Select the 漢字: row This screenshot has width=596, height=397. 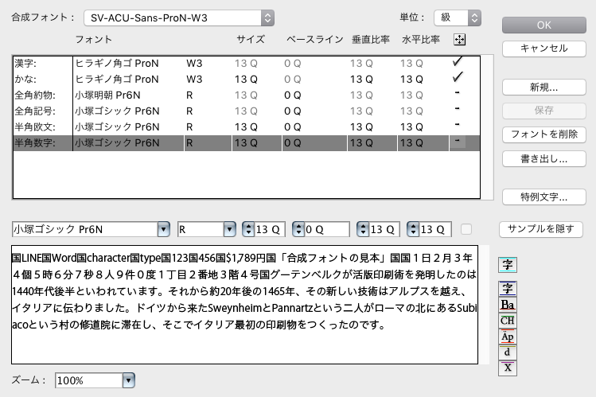(247, 63)
